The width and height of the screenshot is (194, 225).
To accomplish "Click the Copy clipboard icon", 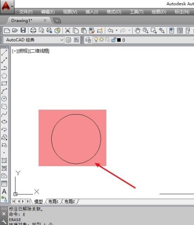I will 76,30.
